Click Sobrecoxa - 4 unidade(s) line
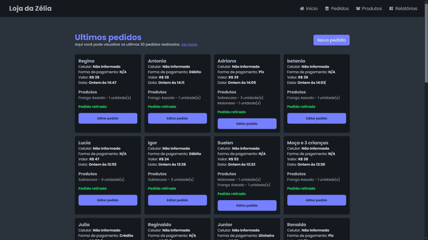428x240 pixels. pos(101,179)
